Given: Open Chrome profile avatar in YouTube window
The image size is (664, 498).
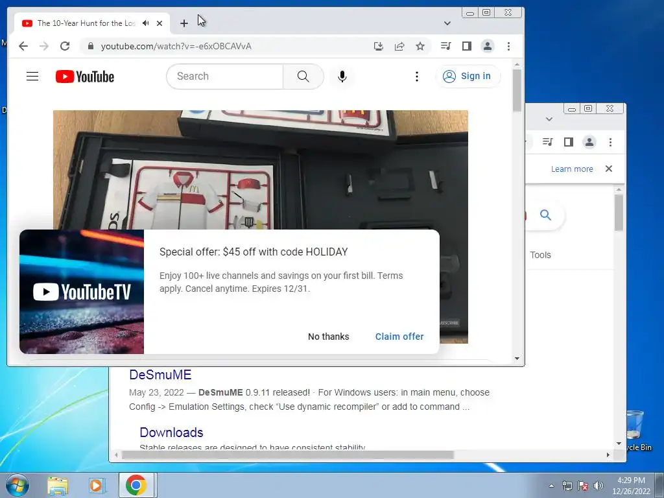Looking at the screenshot, I should pyautogui.click(x=488, y=46).
